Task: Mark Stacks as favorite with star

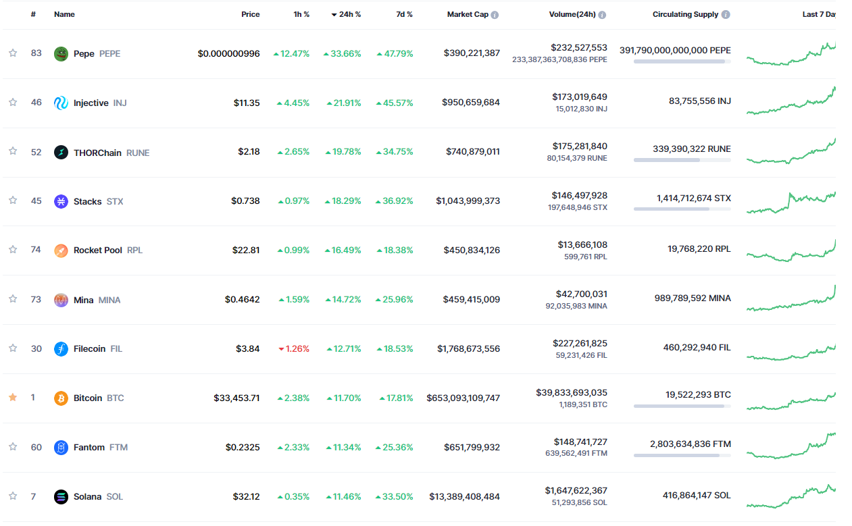Action: [x=13, y=201]
